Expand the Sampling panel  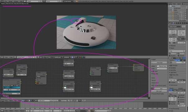click(x=172, y=68)
